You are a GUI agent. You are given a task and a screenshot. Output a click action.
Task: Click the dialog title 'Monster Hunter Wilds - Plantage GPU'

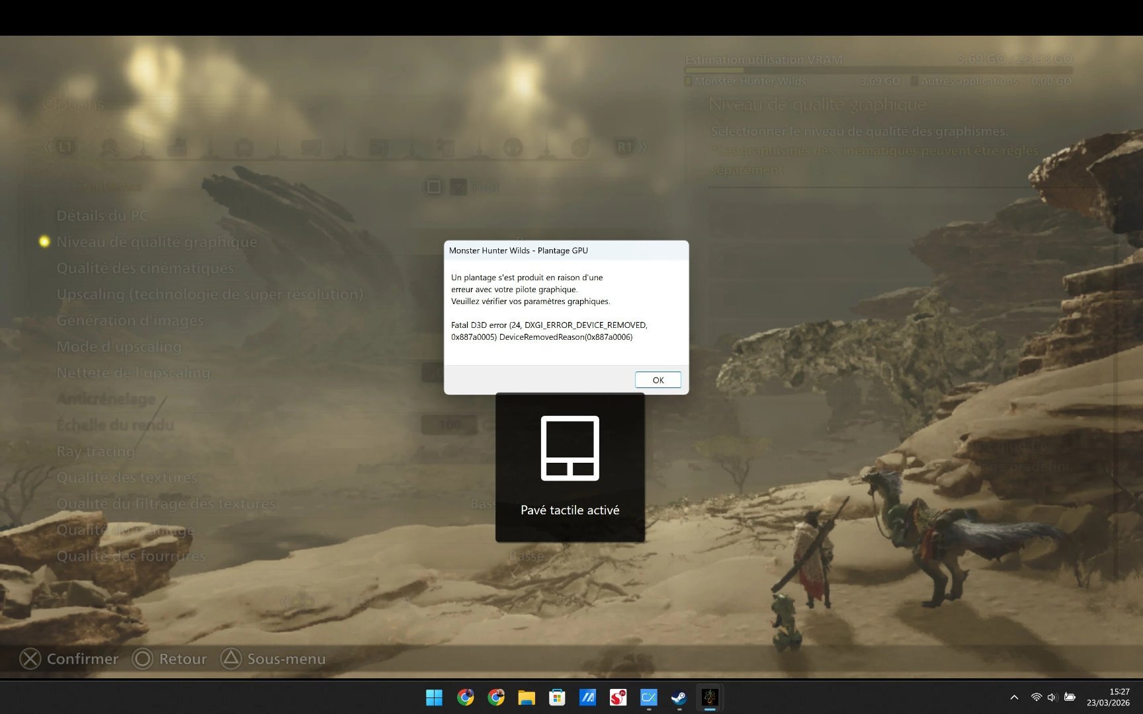519,251
